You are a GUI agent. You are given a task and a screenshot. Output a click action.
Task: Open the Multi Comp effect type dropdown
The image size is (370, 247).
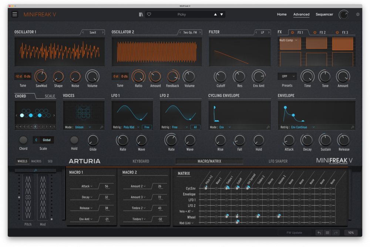288,40
